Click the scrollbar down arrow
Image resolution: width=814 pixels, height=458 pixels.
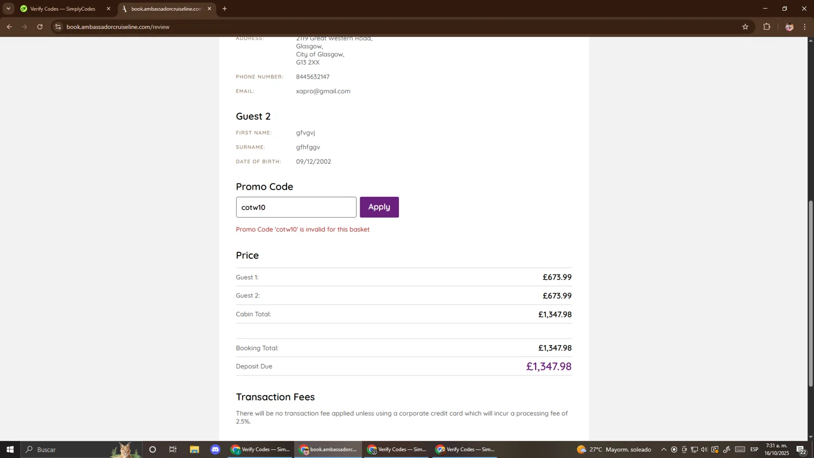click(x=811, y=437)
